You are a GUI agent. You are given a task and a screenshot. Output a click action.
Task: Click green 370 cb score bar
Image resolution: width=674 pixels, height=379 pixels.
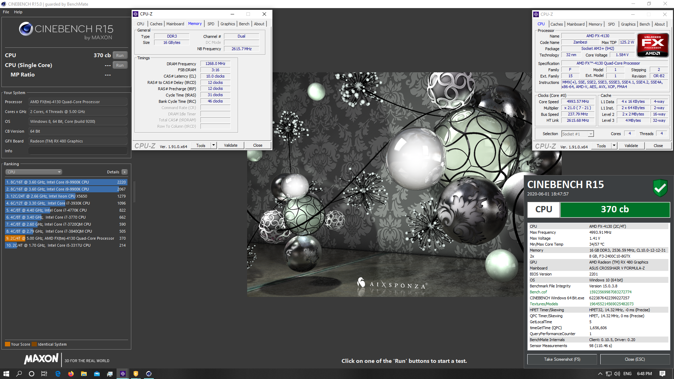(615, 210)
